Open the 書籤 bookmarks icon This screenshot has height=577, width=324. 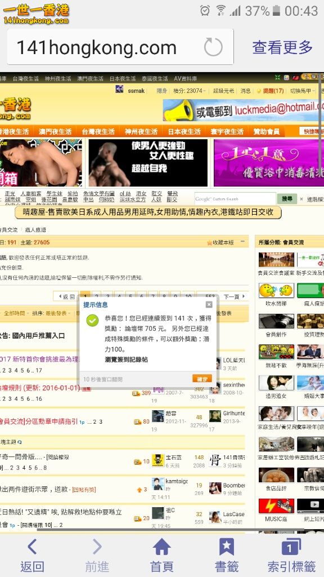[x=227, y=547]
